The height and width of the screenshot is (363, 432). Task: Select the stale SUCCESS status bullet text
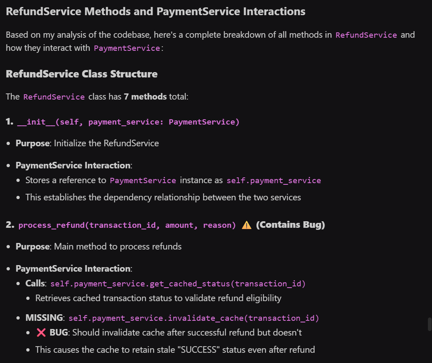[x=175, y=349]
